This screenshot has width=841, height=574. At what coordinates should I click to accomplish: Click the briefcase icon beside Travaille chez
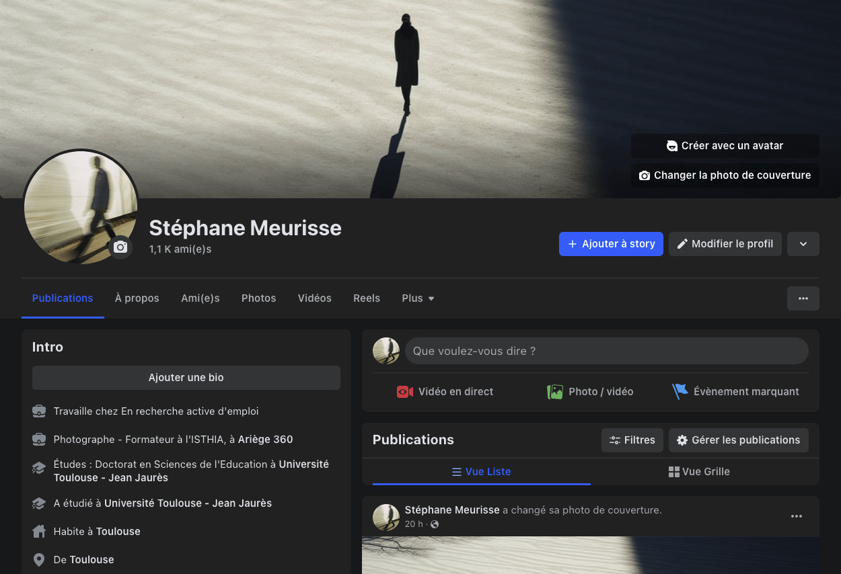pyautogui.click(x=39, y=411)
